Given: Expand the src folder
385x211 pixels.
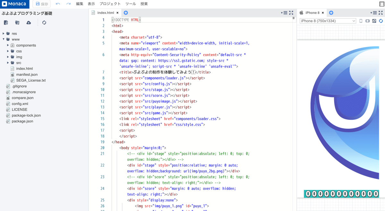Looking at the screenshot, I should pos(8,63).
